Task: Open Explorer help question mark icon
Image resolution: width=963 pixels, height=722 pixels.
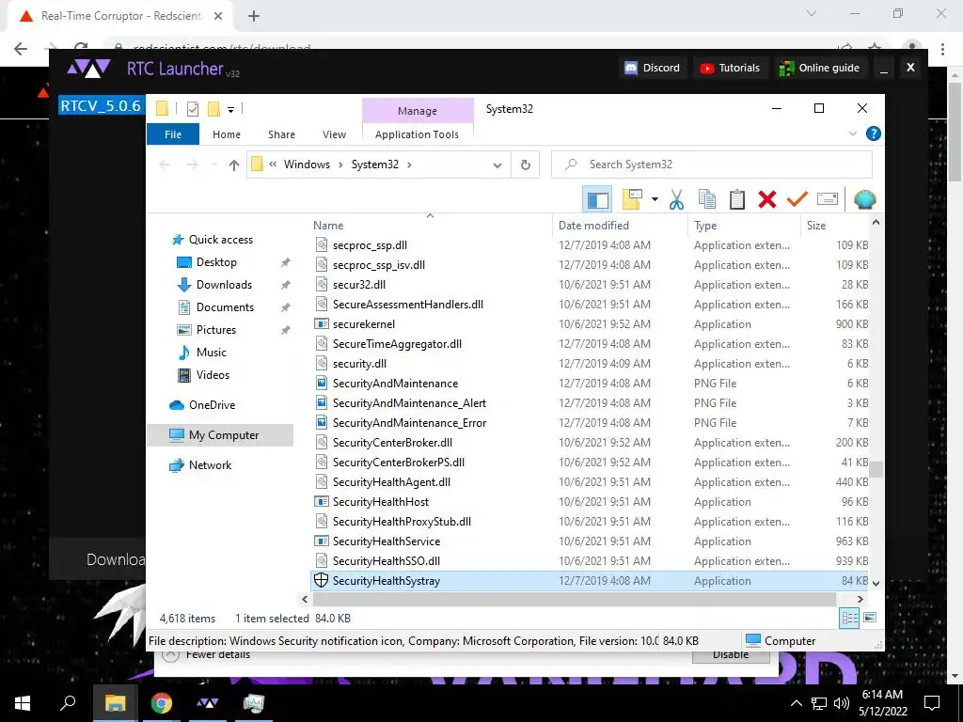Action: pos(873,133)
